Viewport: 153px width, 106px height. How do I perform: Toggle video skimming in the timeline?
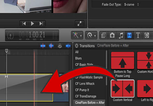coord(43,46)
